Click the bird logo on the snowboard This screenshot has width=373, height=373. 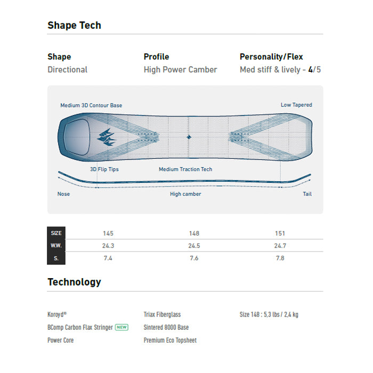pyautogui.click(x=107, y=137)
